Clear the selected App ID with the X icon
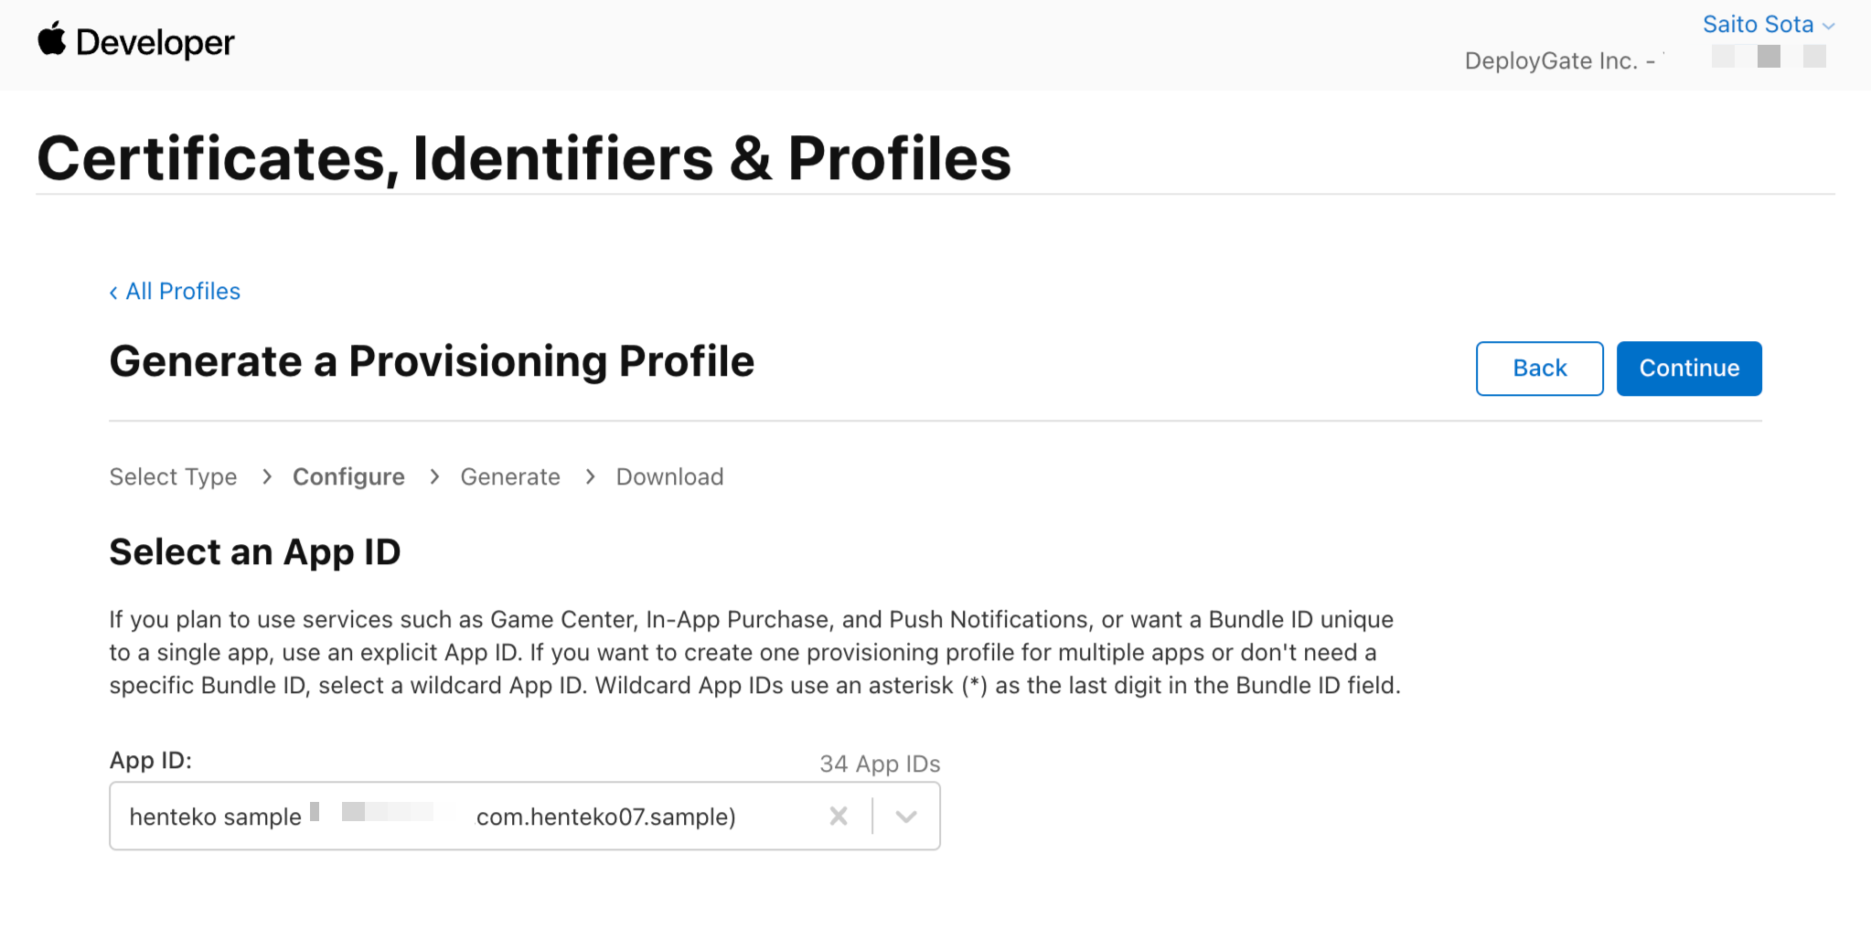 (x=838, y=816)
